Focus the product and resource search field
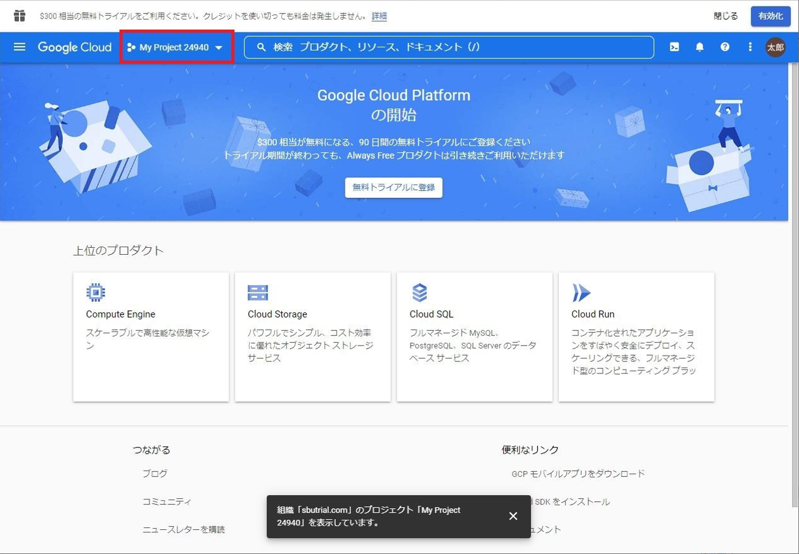The image size is (799, 554). click(449, 48)
